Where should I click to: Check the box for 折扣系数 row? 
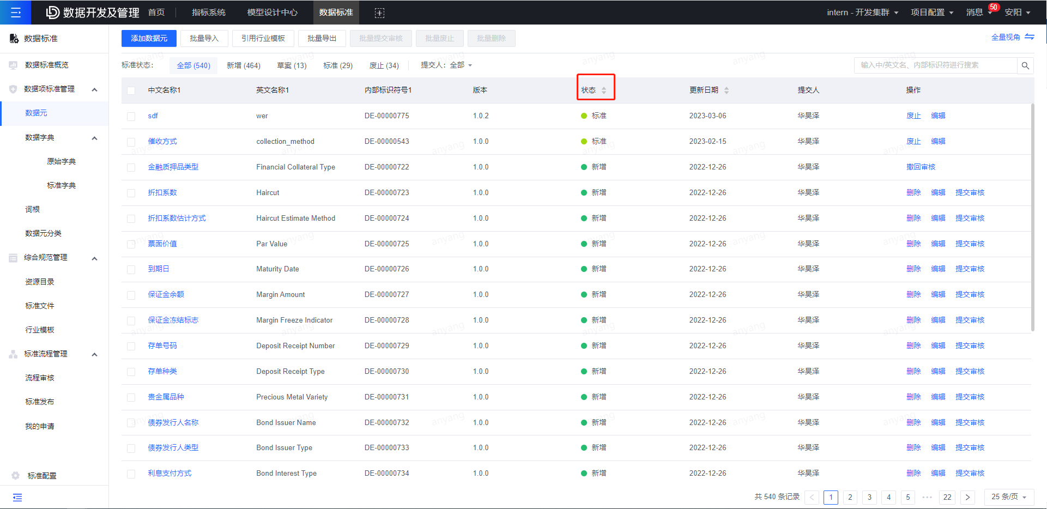coord(131,193)
